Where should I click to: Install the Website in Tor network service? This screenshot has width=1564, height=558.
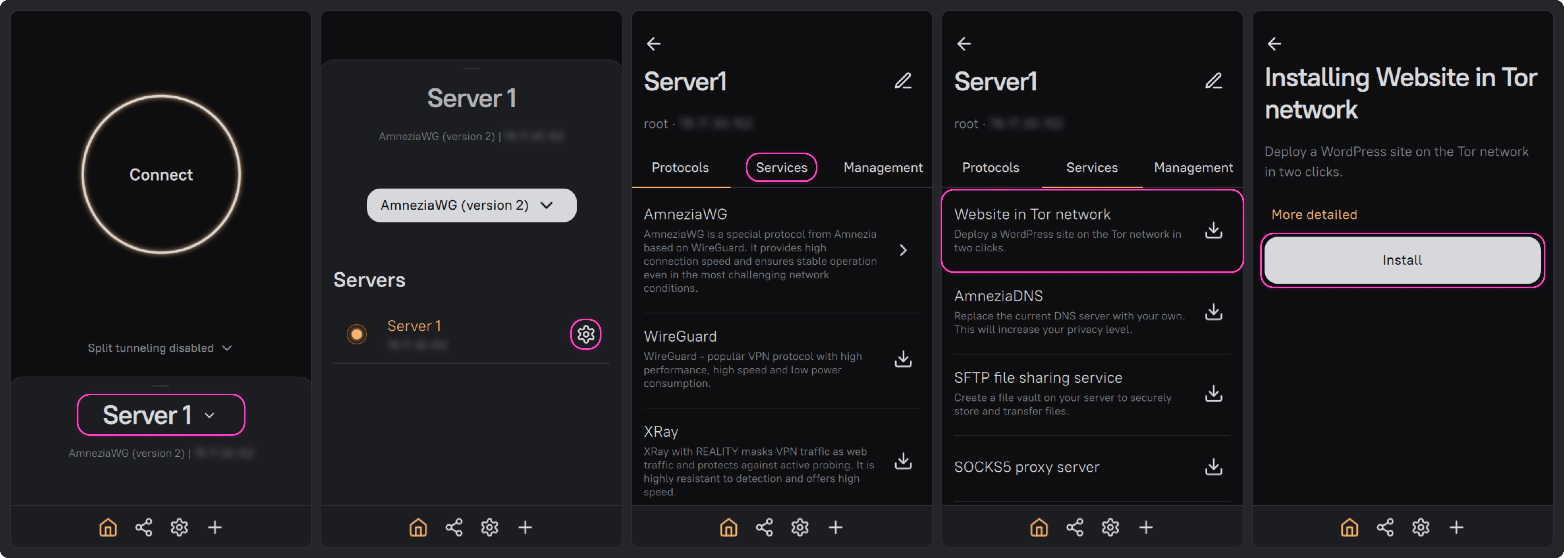pyautogui.click(x=1214, y=230)
